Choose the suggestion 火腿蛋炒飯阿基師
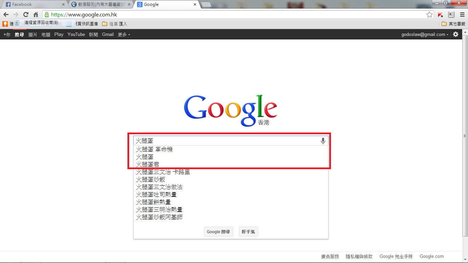This screenshot has height=263, width=468. coord(231,217)
